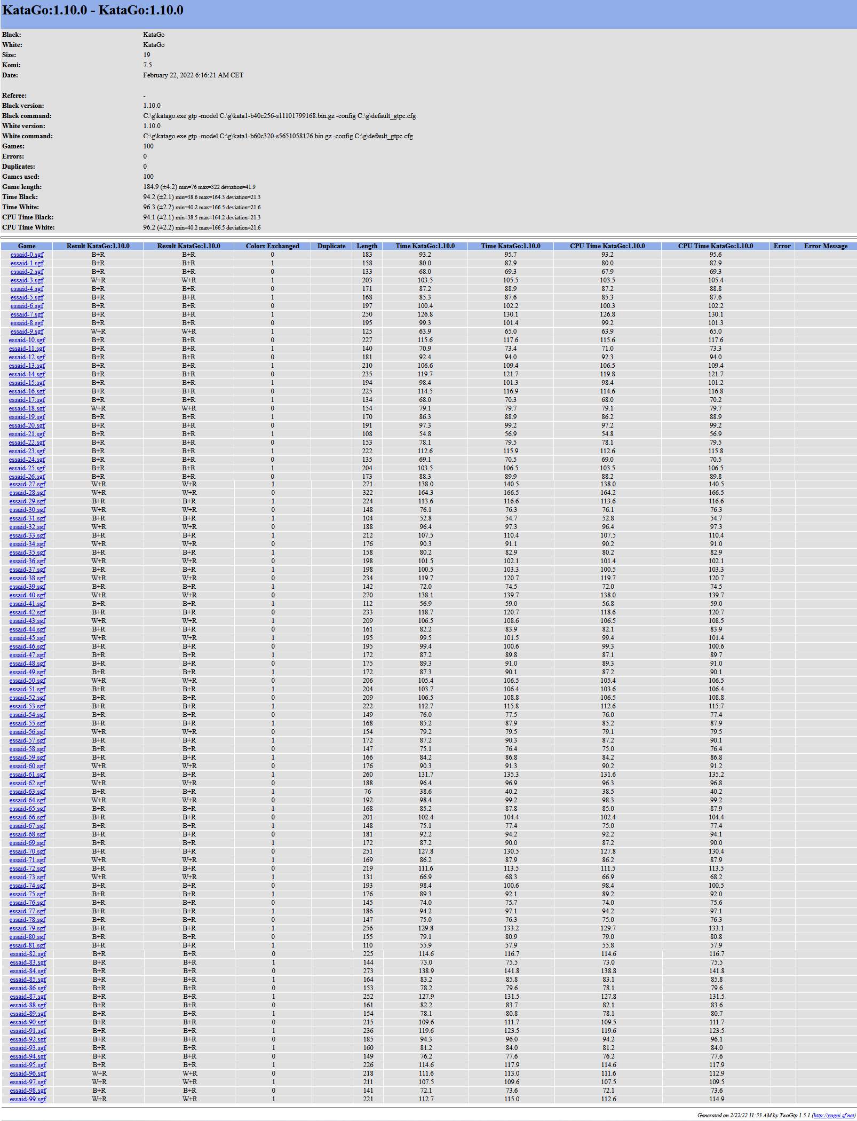Open the essaid-60.sgf game link
Viewport: 857px width, 1121px height.
(27, 766)
